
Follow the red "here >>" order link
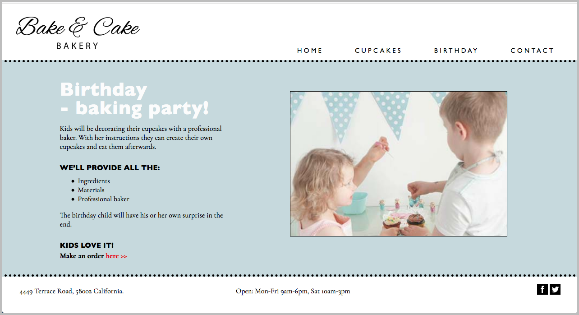tap(116, 256)
